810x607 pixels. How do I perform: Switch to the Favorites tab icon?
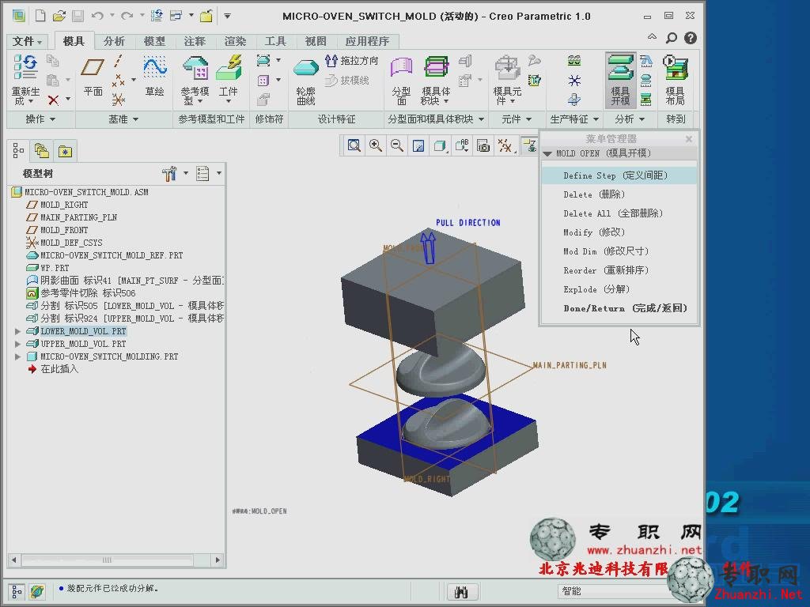[65, 151]
